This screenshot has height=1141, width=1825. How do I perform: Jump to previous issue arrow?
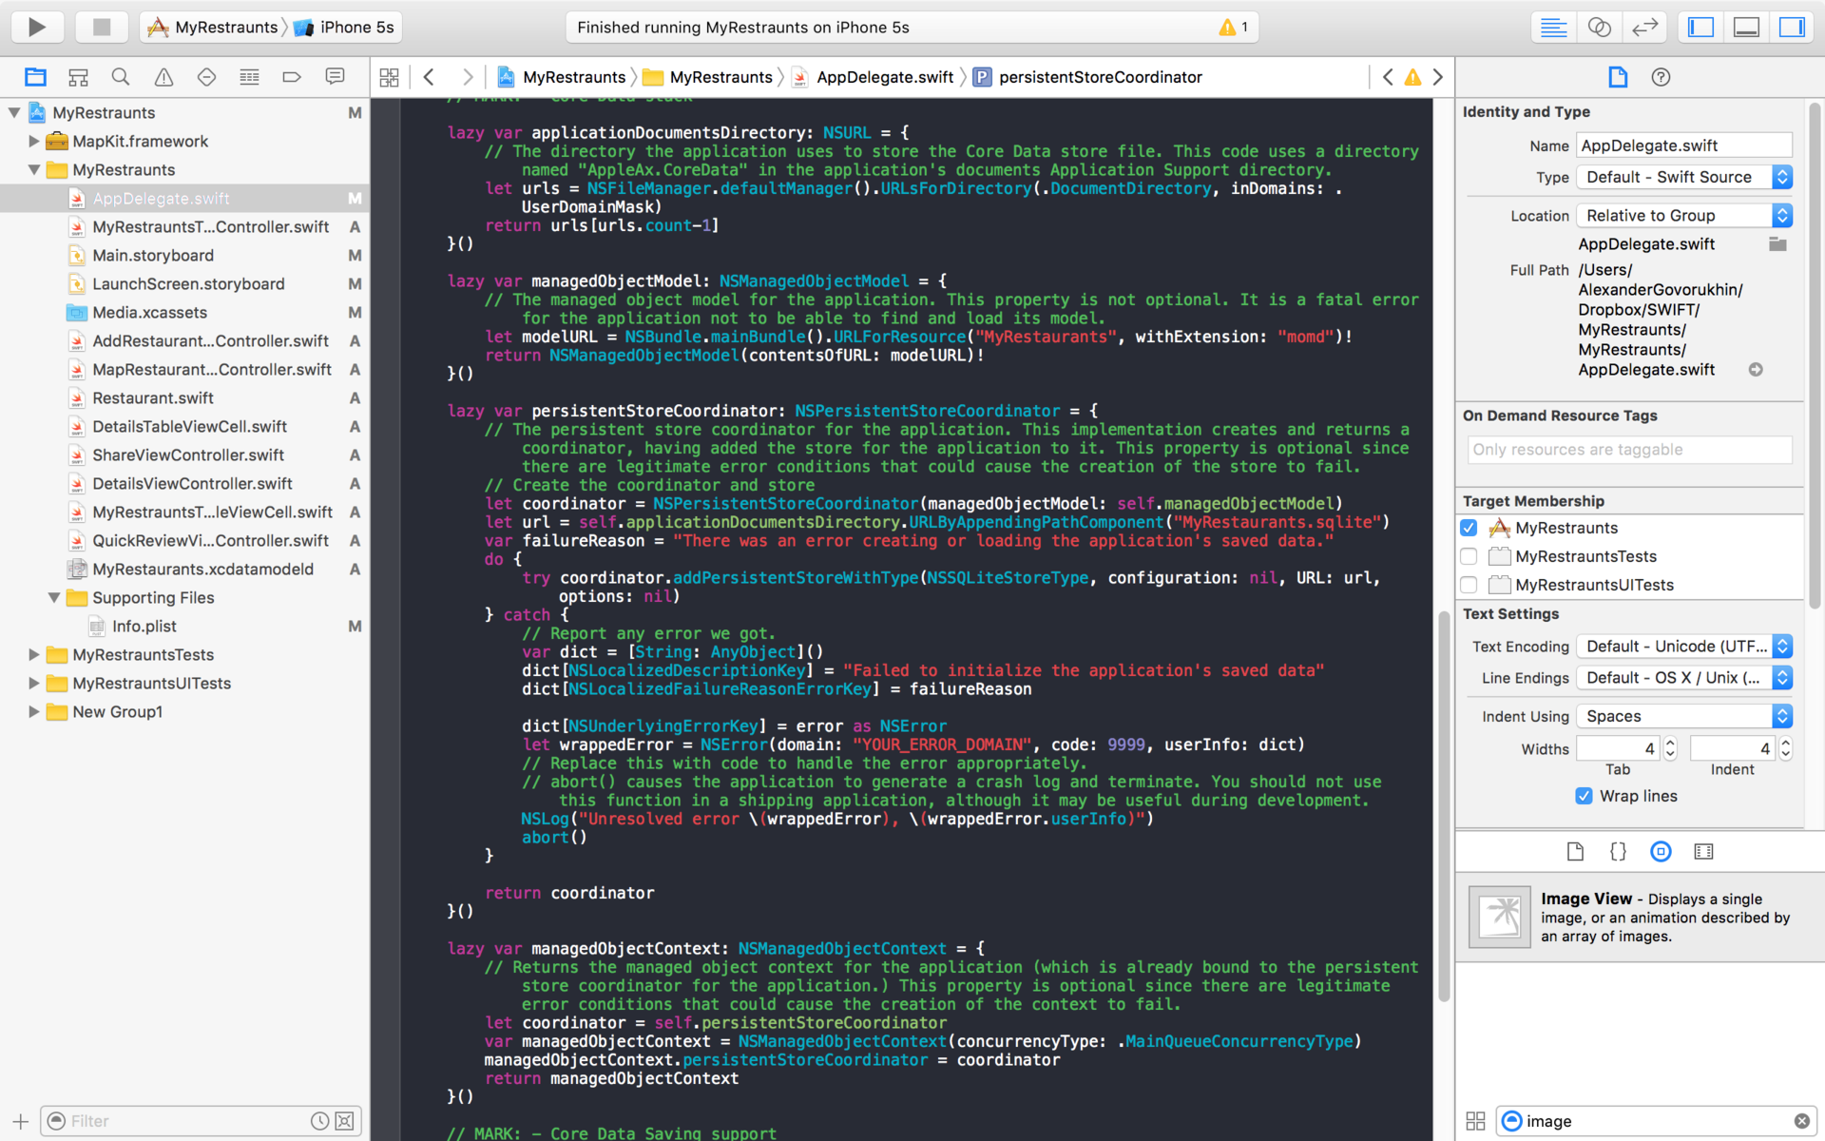click(x=1388, y=77)
